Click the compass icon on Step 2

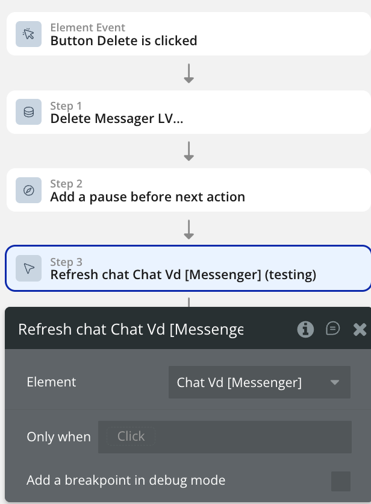28,191
